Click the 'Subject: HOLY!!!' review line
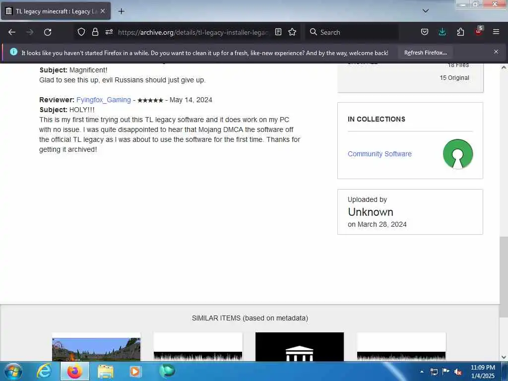 point(67,110)
